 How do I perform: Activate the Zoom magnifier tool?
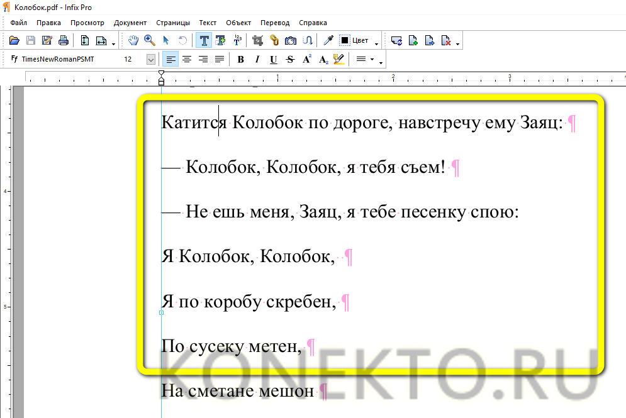(x=150, y=40)
